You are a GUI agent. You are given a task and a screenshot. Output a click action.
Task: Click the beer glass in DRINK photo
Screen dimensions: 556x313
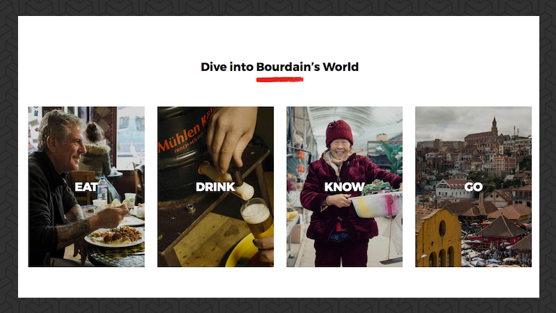pos(257,218)
